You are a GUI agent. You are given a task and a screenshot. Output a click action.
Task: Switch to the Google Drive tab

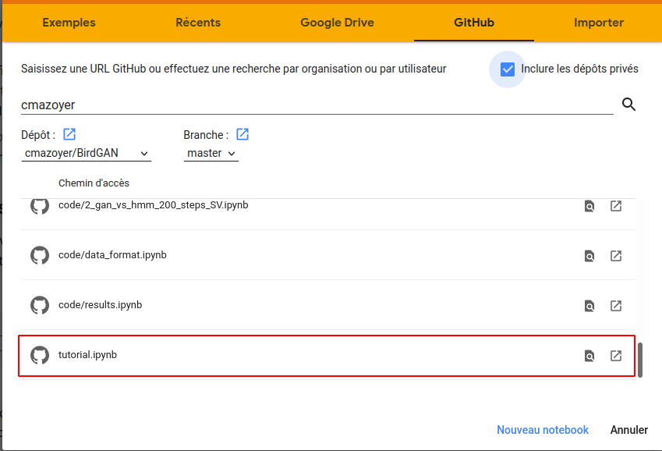point(337,23)
